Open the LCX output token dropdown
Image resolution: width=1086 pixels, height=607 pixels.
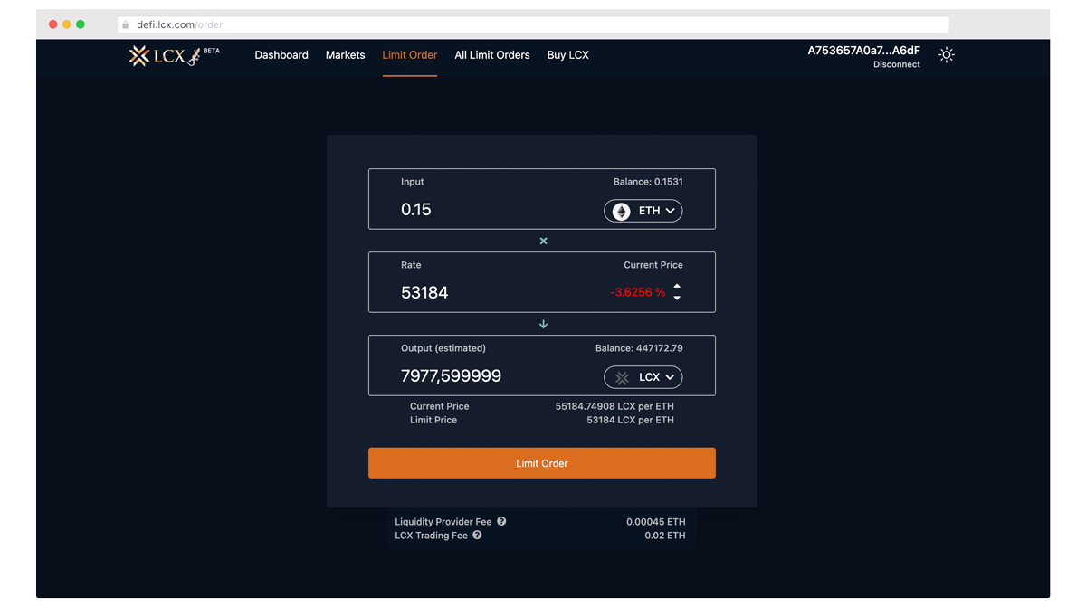click(643, 377)
